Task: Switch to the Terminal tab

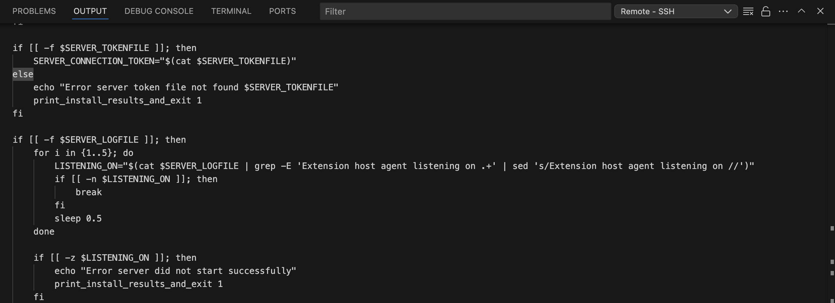Action: pos(231,11)
